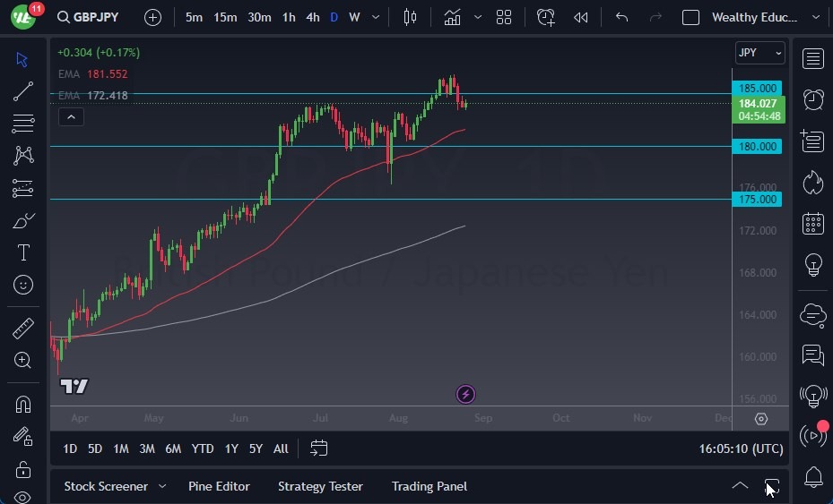Open the economic calendar icon

coord(813,223)
